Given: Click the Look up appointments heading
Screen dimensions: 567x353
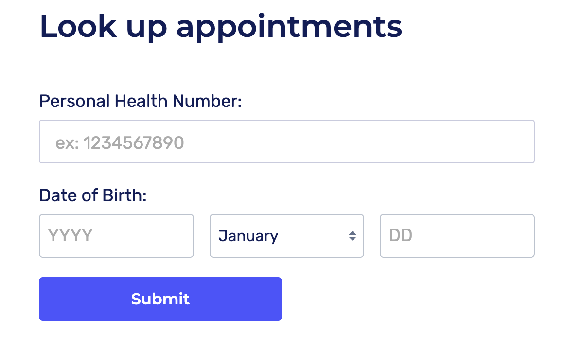Looking at the screenshot, I should pos(220,27).
